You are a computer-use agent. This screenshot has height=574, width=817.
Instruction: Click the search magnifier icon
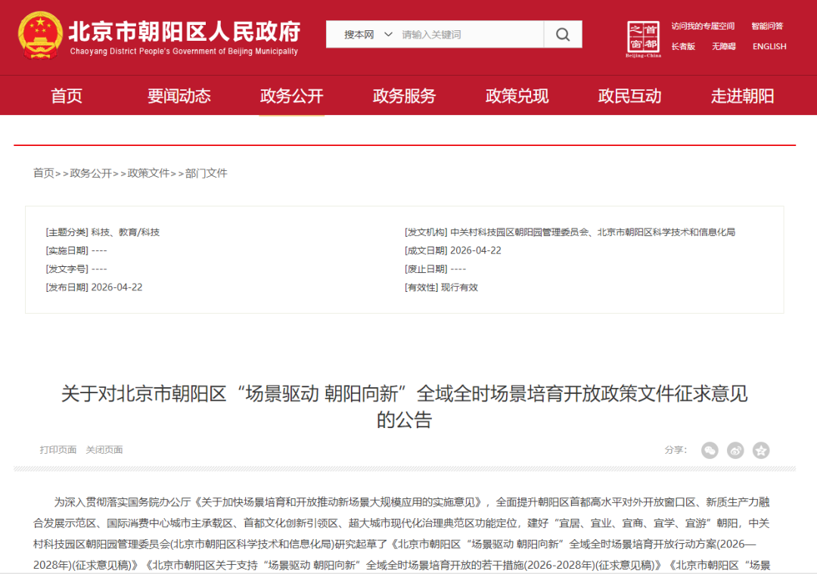point(563,34)
